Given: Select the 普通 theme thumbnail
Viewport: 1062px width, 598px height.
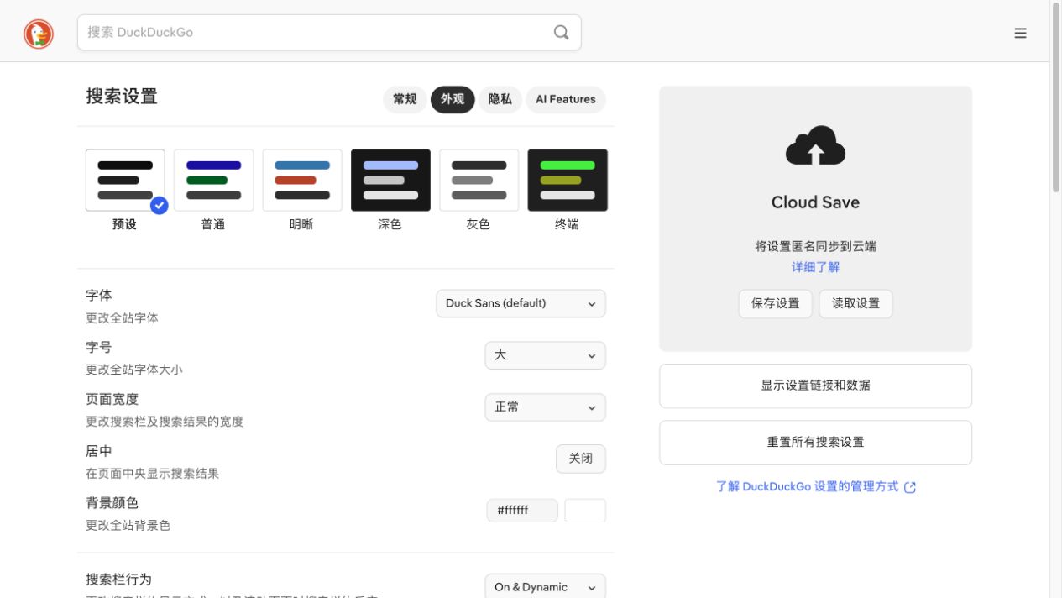Looking at the screenshot, I should (213, 180).
